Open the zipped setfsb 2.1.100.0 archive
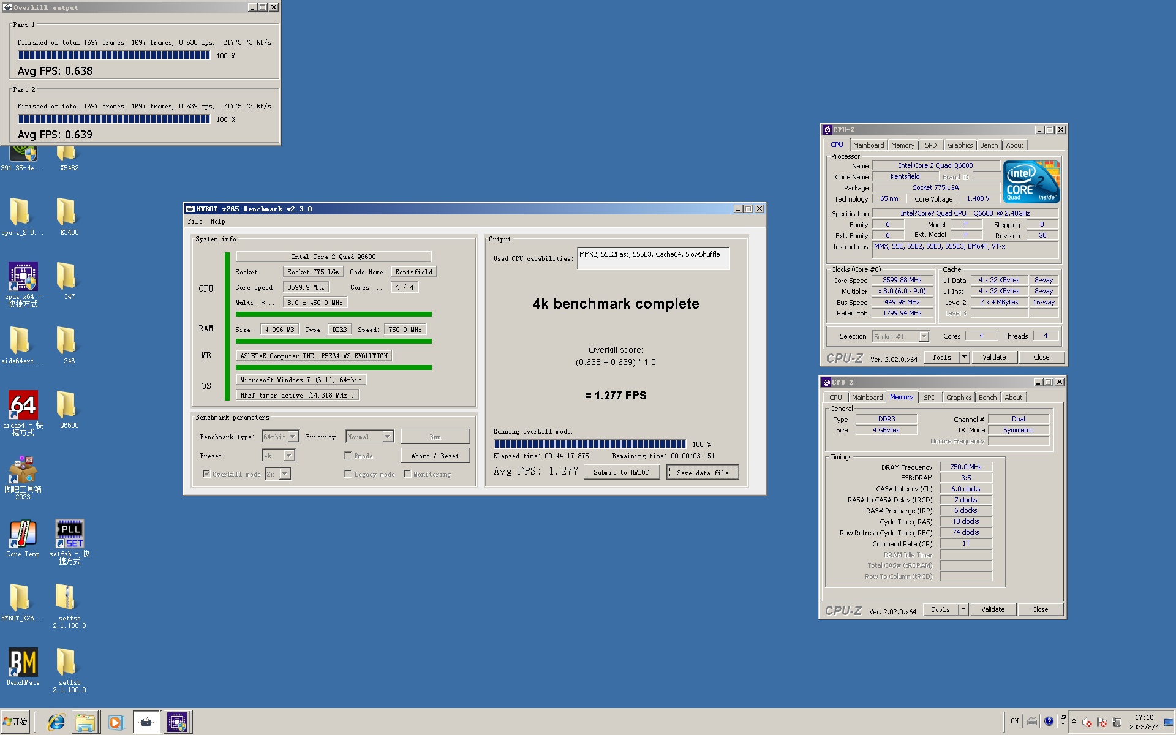Image resolution: width=1176 pixels, height=735 pixels. point(69,605)
